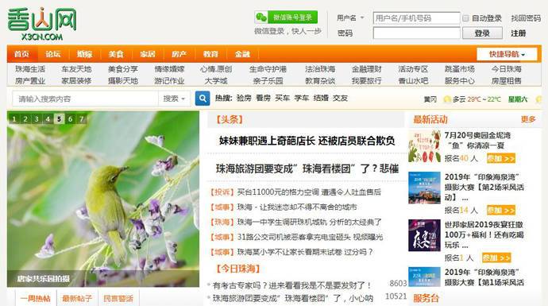The width and height of the screenshot is (548, 306).
Task: Open the 快捷导航 dropdown
Action: (x=507, y=54)
